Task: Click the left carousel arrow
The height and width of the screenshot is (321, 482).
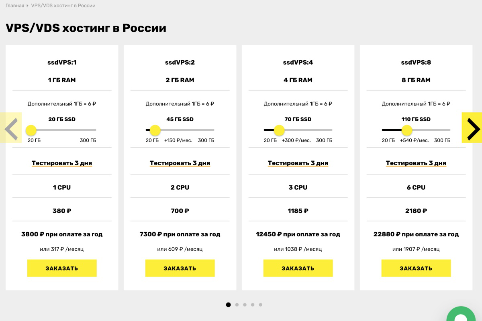Action: pos(11,128)
